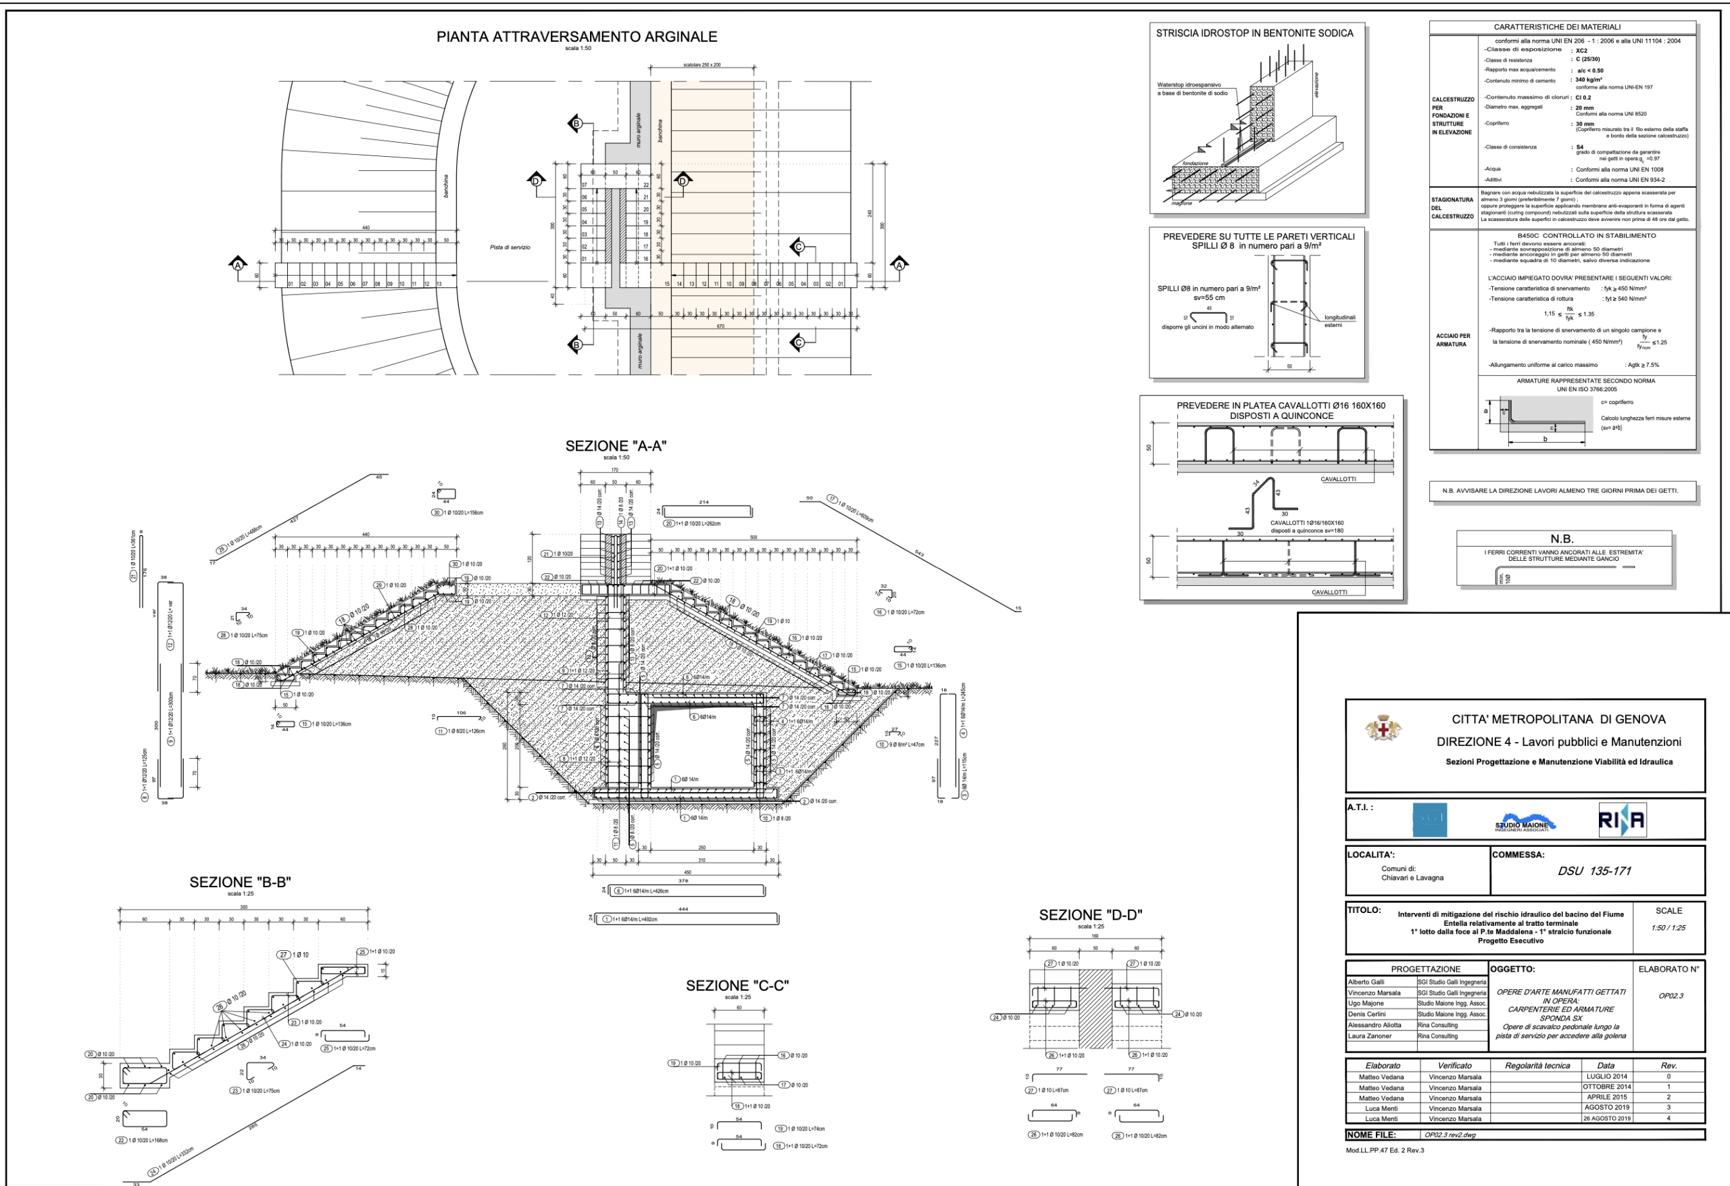Screen dimensions: 1730x1186
Task: Click the 'SEZIONE "A-A"' title
Action: [x=616, y=446]
